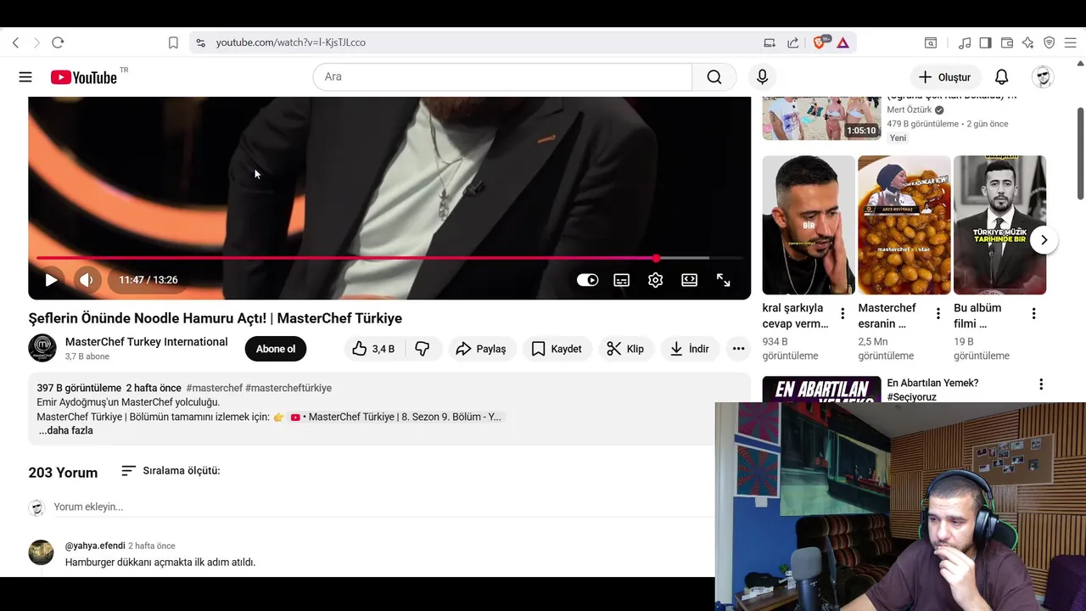Click the search magnifier button
1086x611 pixels.
coord(714,76)
